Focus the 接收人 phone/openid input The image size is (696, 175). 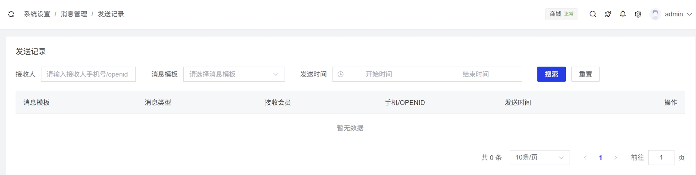coord(88,74)
